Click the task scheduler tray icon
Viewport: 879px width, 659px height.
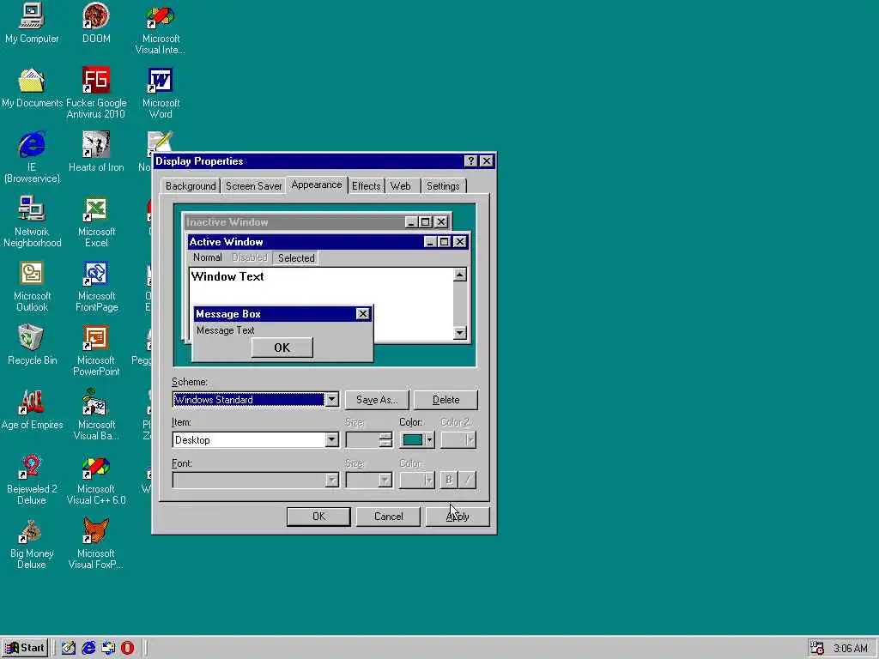click(x=817, y=648)
